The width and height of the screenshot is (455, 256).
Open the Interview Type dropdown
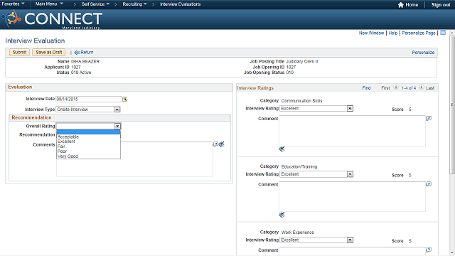[x=117, y=110]
